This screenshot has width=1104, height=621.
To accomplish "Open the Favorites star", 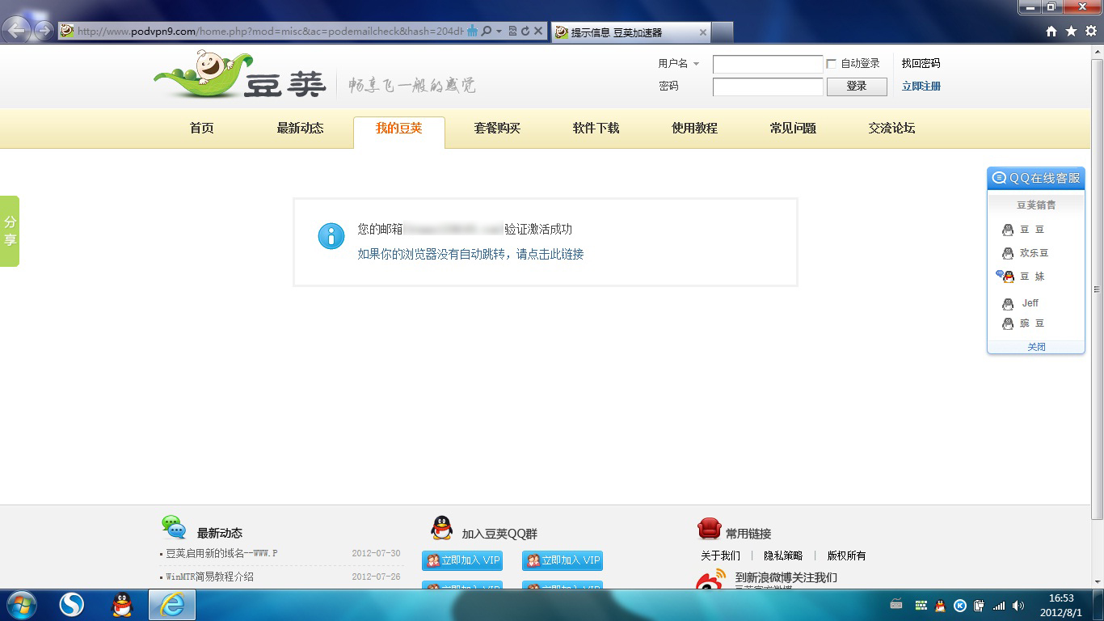I will [x=1071, y=32].
